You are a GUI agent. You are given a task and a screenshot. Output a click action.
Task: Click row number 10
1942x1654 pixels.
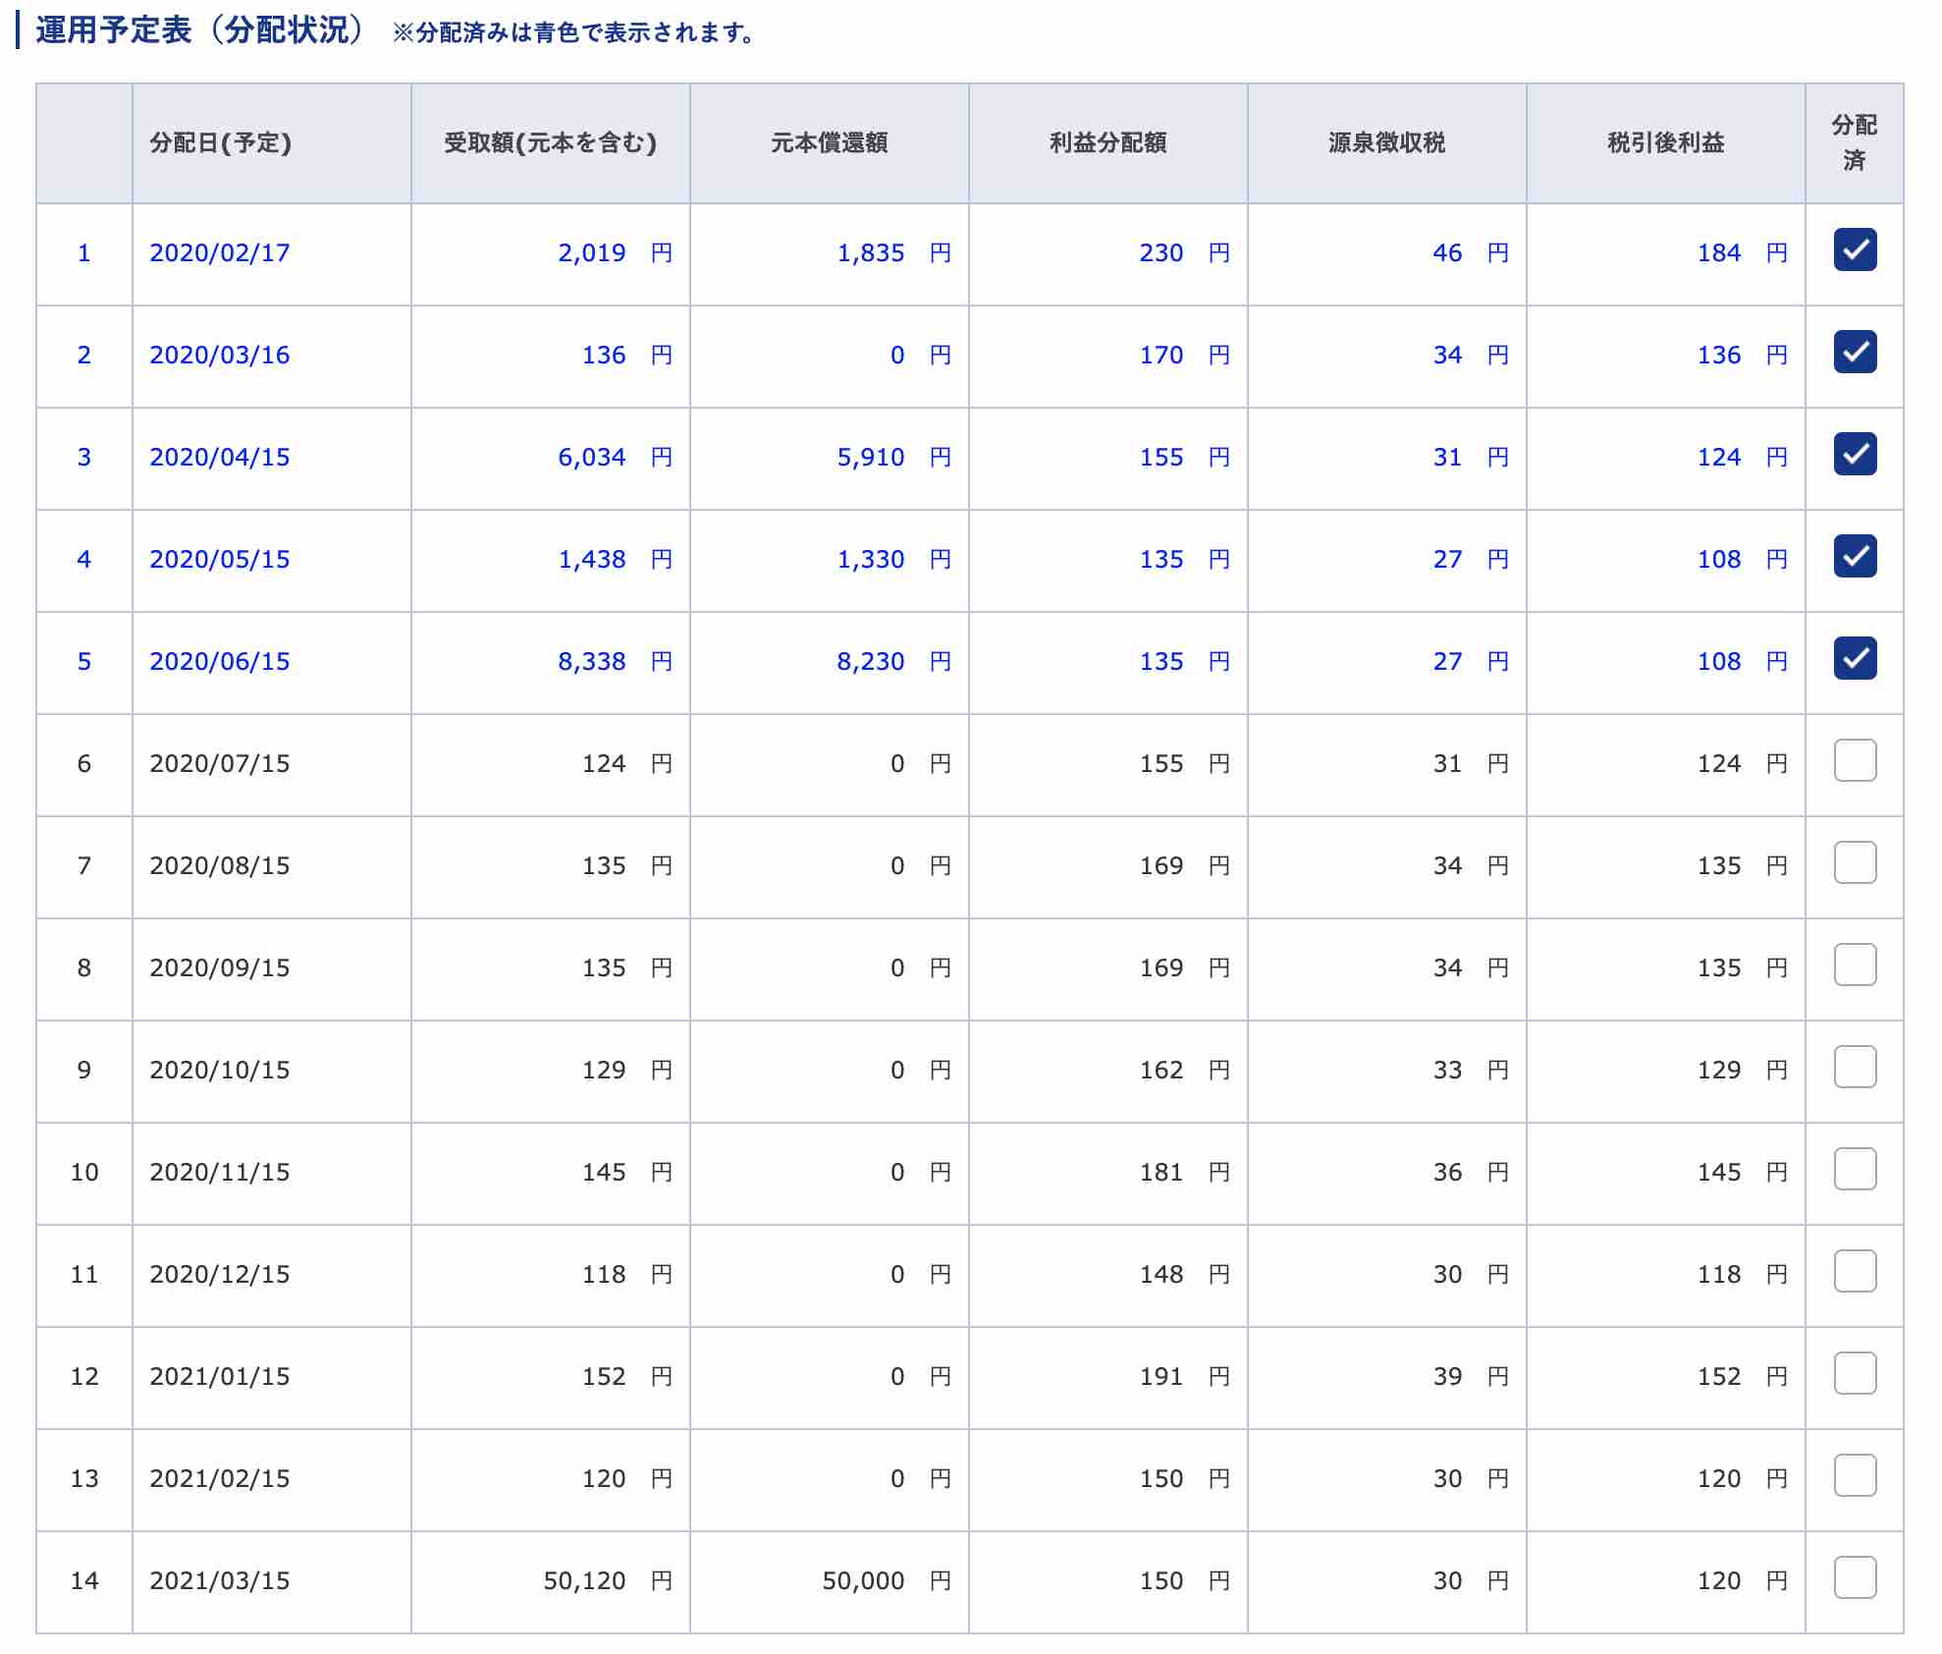click(84, 1173)
